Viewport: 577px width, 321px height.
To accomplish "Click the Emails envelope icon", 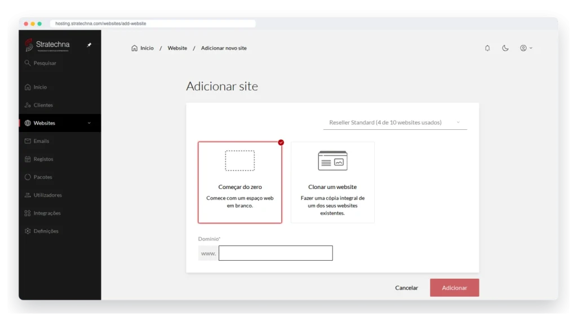I will click(28, 141).
